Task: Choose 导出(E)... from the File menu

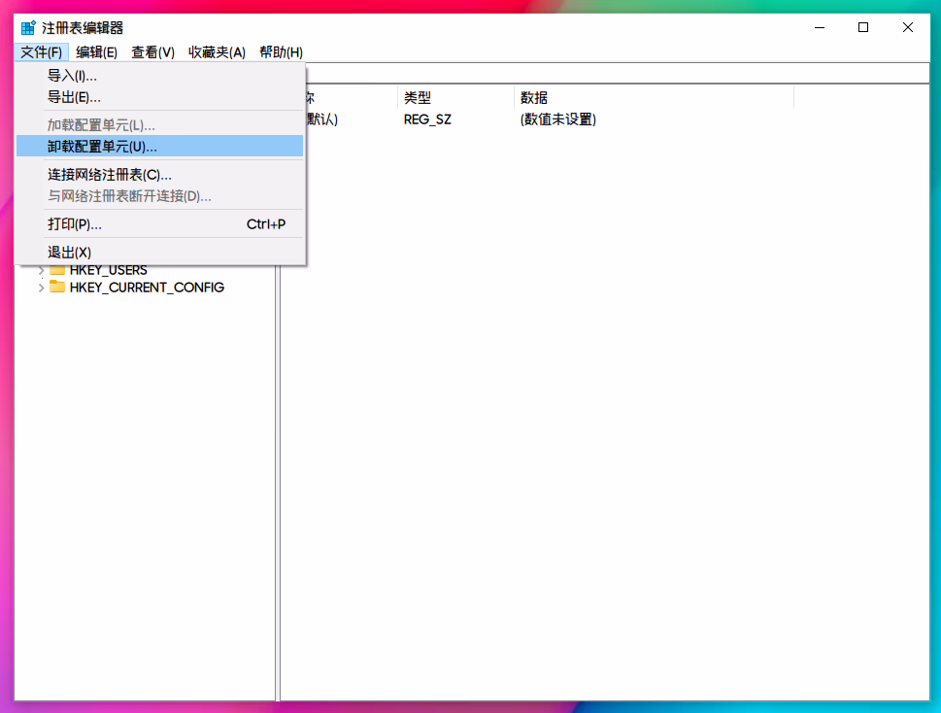Action: [x=75, y=97]
